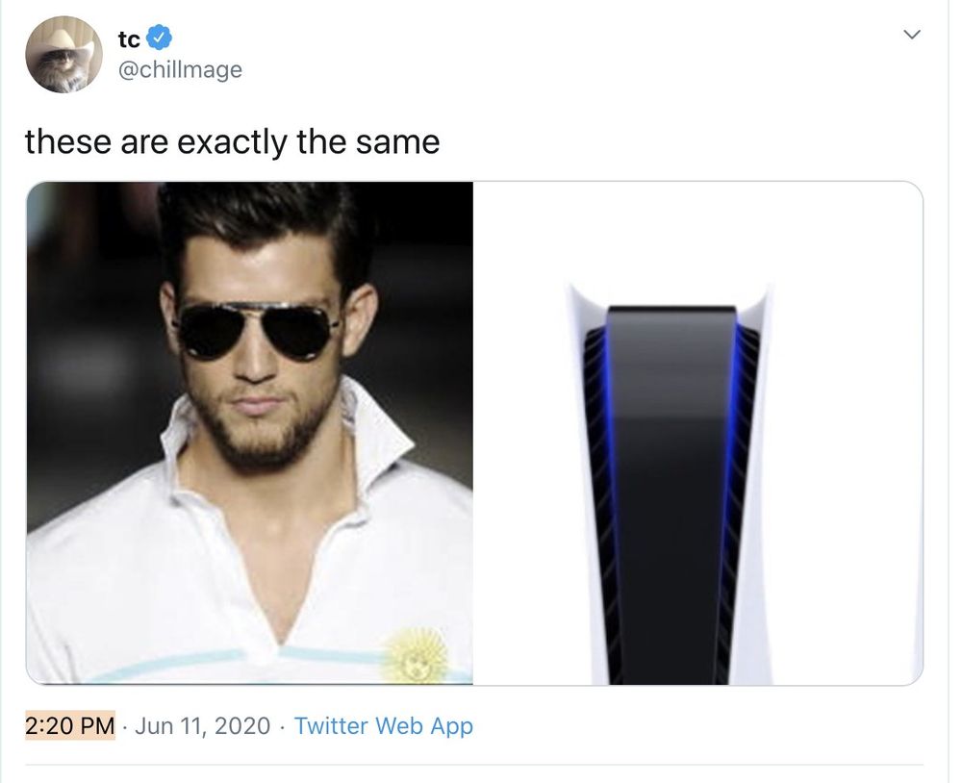Select the tweet text 'these are exactly the same'

tap(232, 141)
